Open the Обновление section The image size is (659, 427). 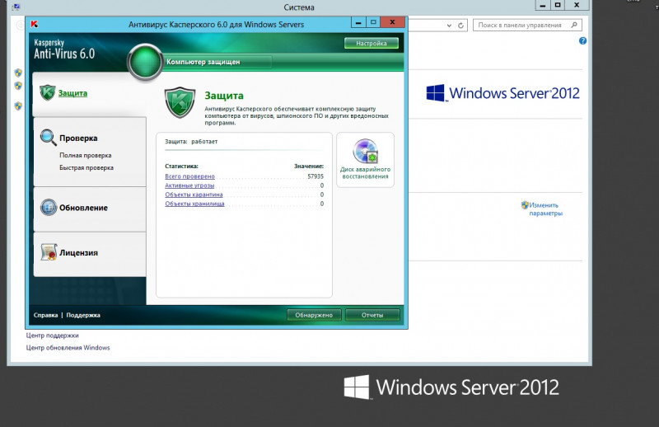pyautogui.click(x=83, y=208)
